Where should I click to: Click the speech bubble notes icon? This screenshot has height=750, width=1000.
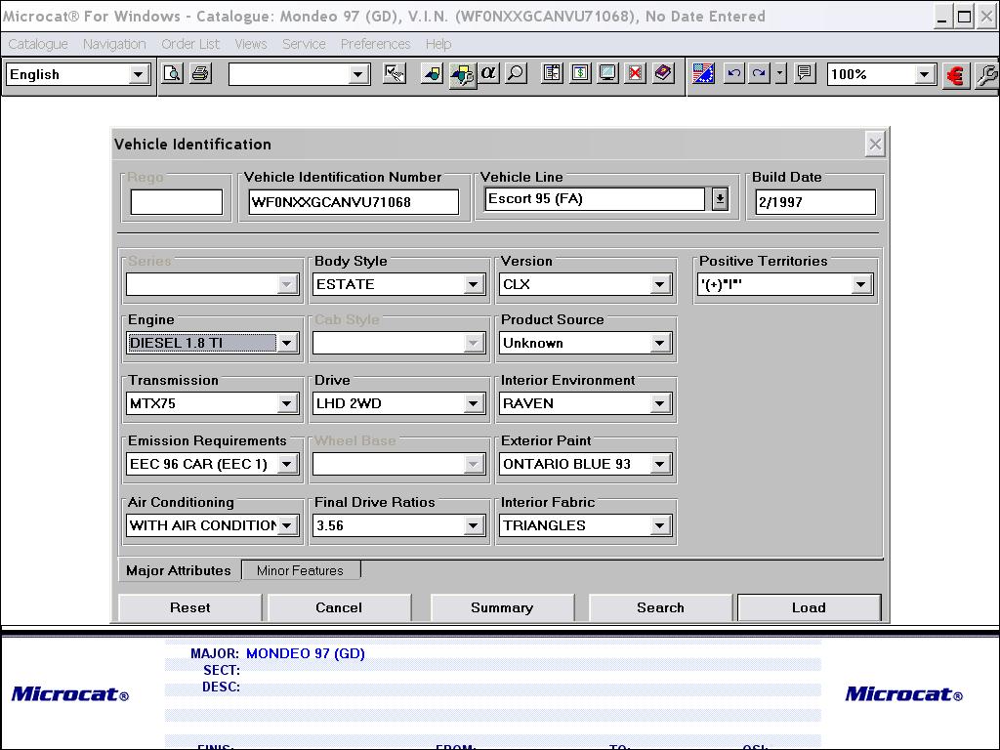point(804,74)
